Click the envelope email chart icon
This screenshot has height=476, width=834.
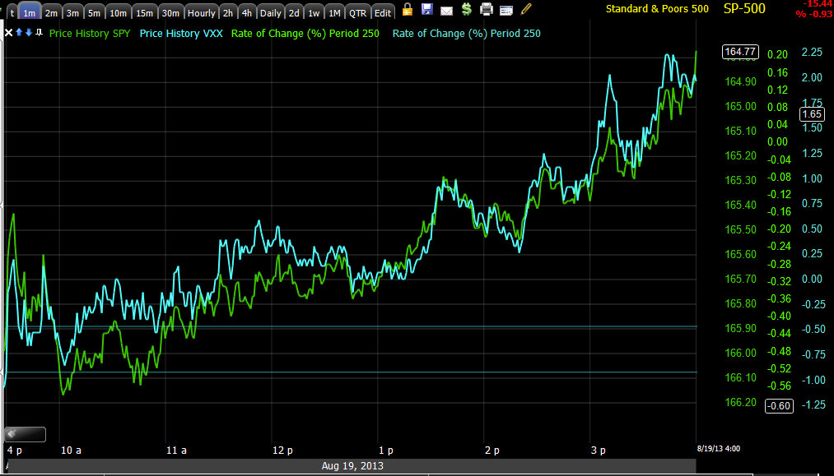tap(447, 11)
